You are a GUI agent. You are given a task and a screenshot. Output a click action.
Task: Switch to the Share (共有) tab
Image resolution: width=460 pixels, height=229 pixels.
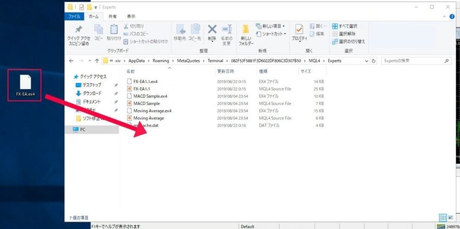113,17
